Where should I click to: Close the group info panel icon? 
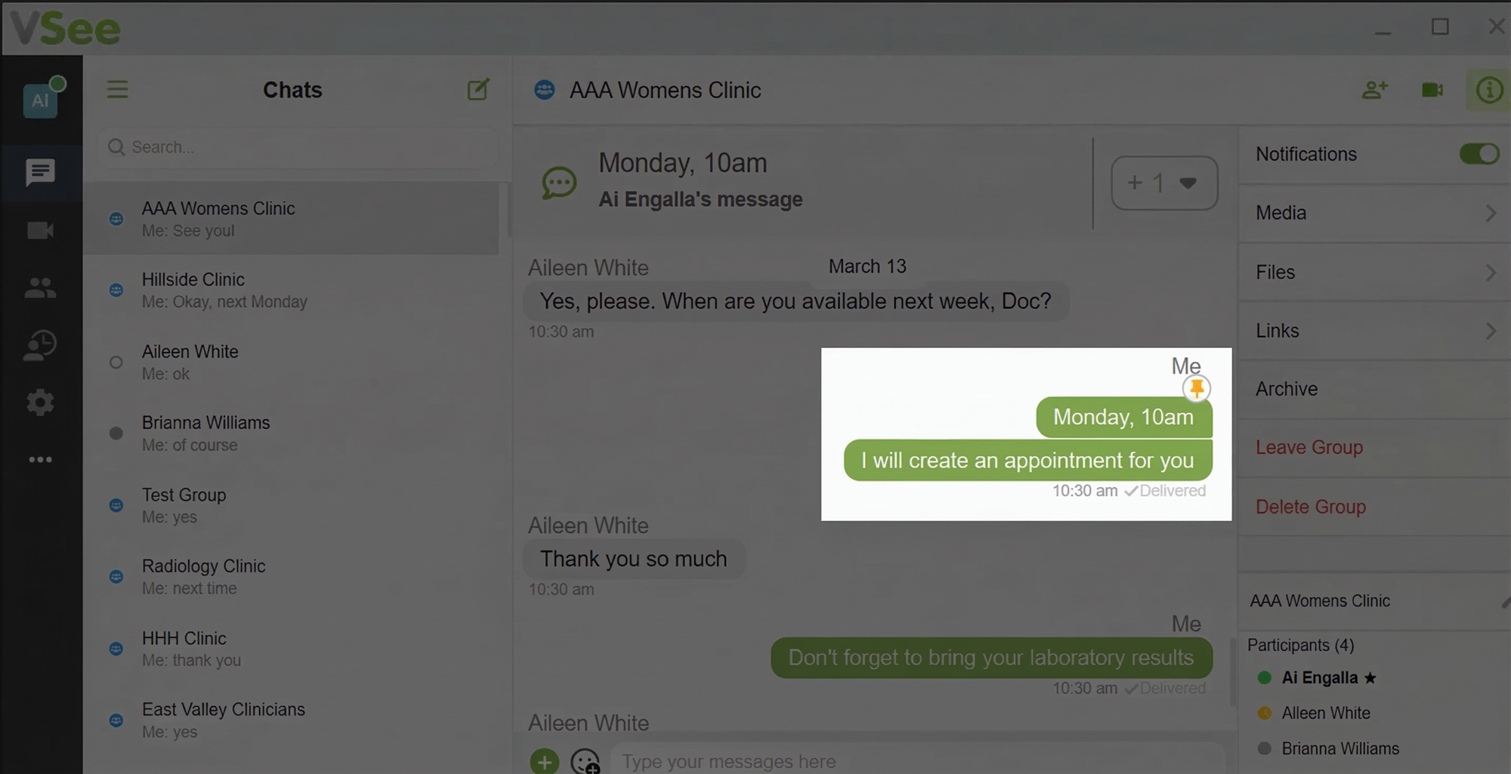click(1488, 90)
